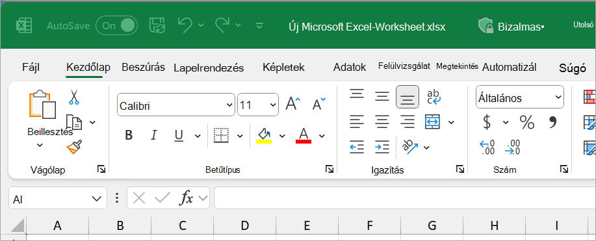Click the Merge and Center icon
The height and width of the screenshot is (241, 596).
(433, 121)
